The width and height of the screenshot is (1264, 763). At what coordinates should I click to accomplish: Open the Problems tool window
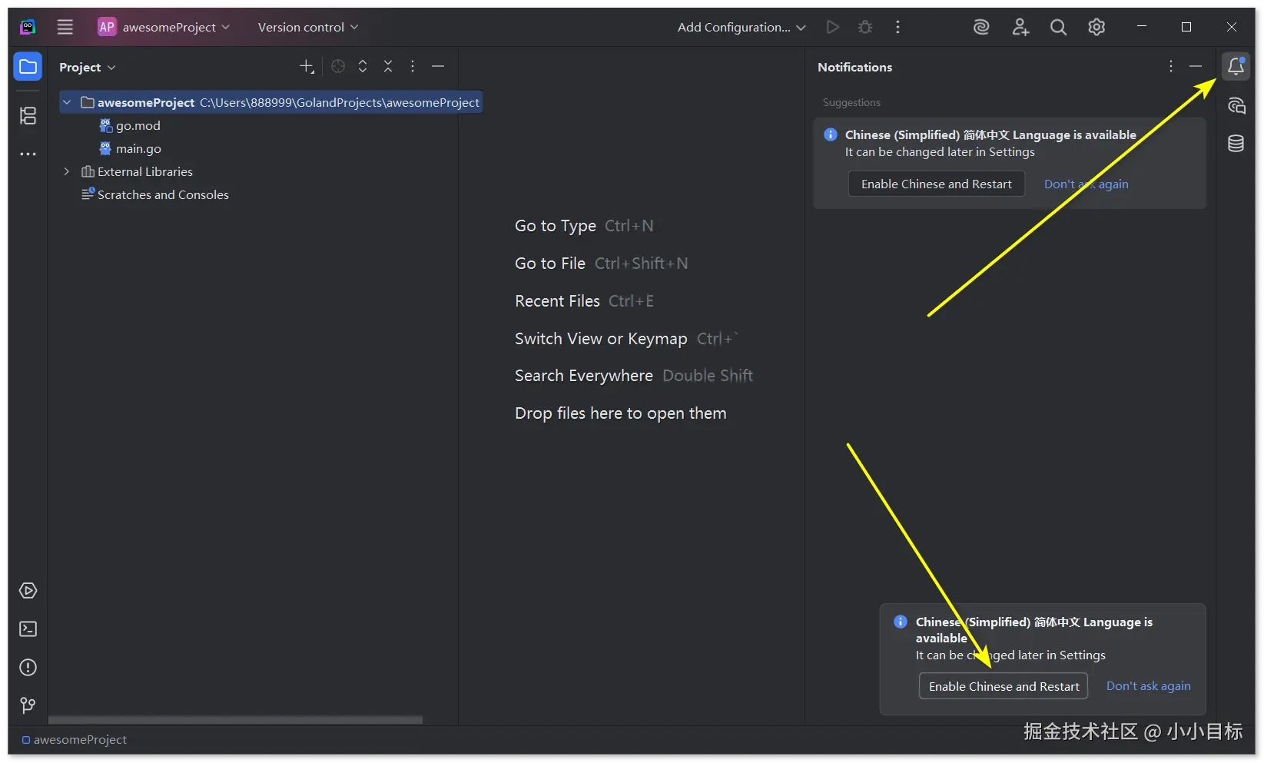click(x=28, y=667)
